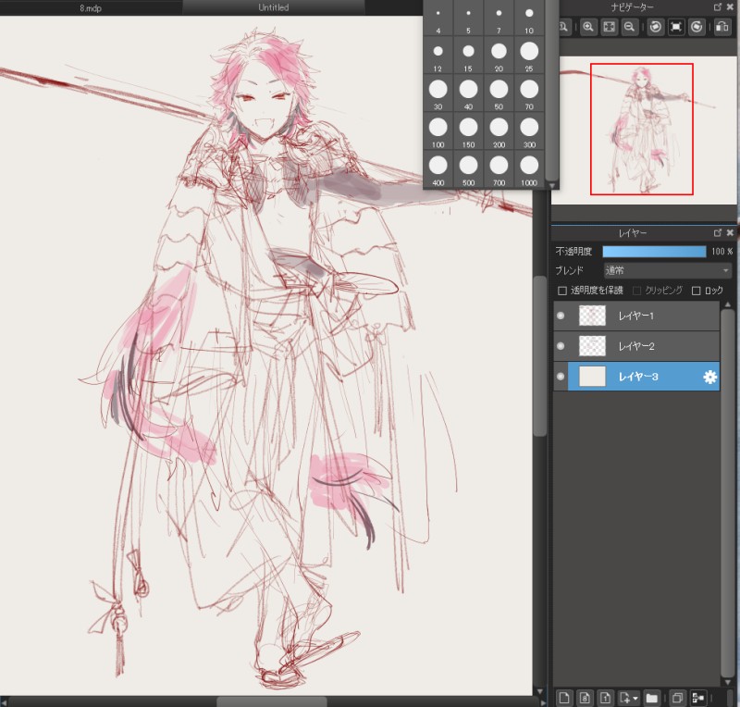This screenshot has width=740, height=707.
Task: Click レイヤー2 layer thumbnail
Action: point(592,346)
